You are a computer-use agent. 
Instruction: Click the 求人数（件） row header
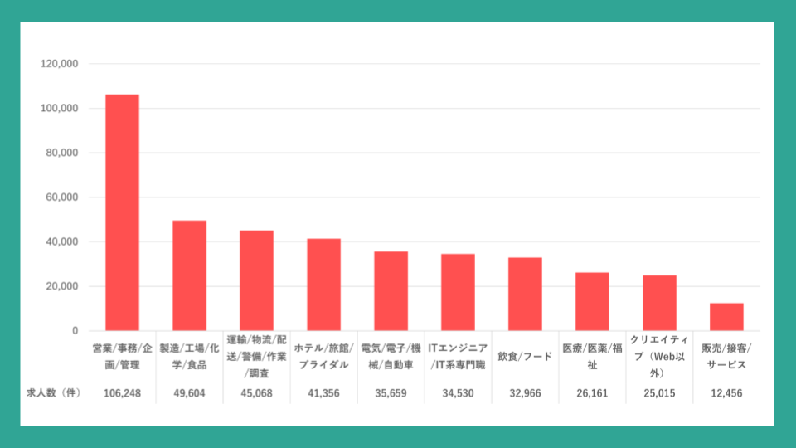point(54,393)
